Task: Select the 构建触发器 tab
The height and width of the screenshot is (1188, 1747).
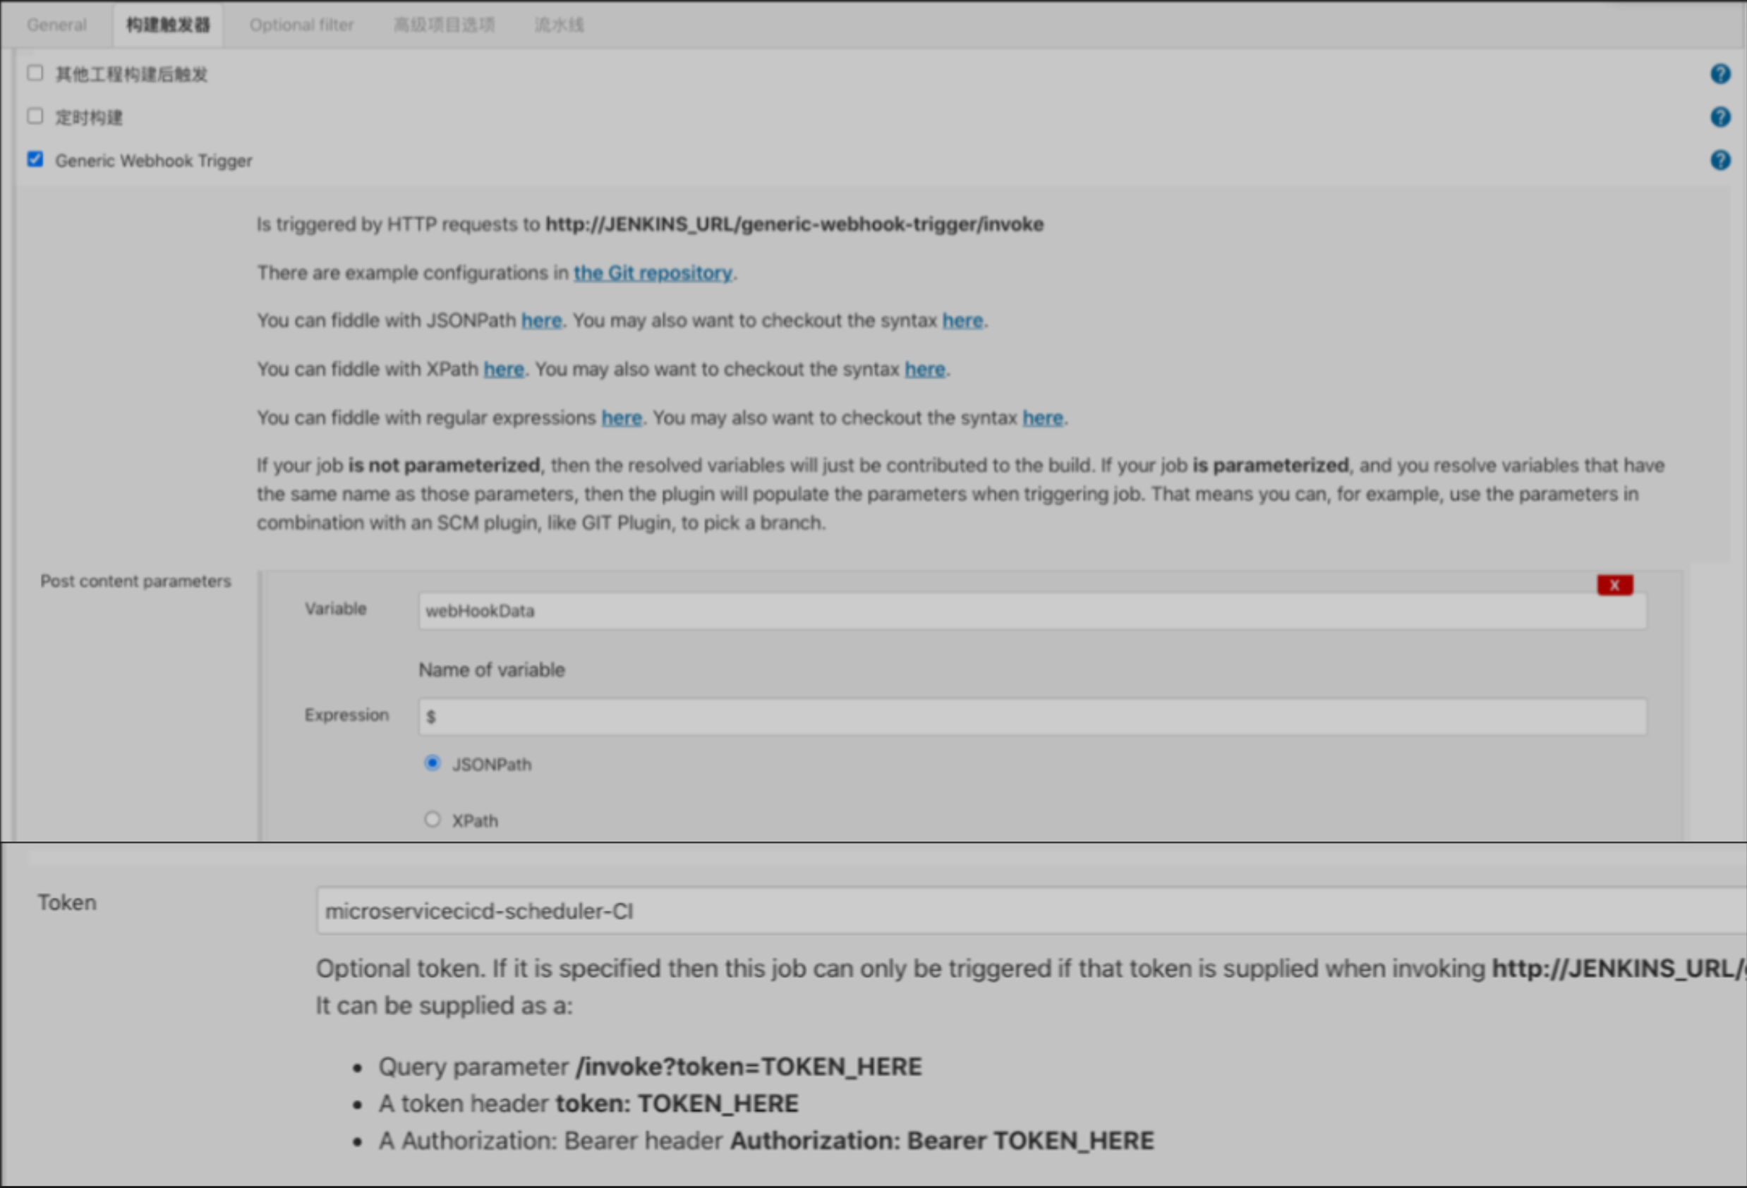Action: point(167,24)
